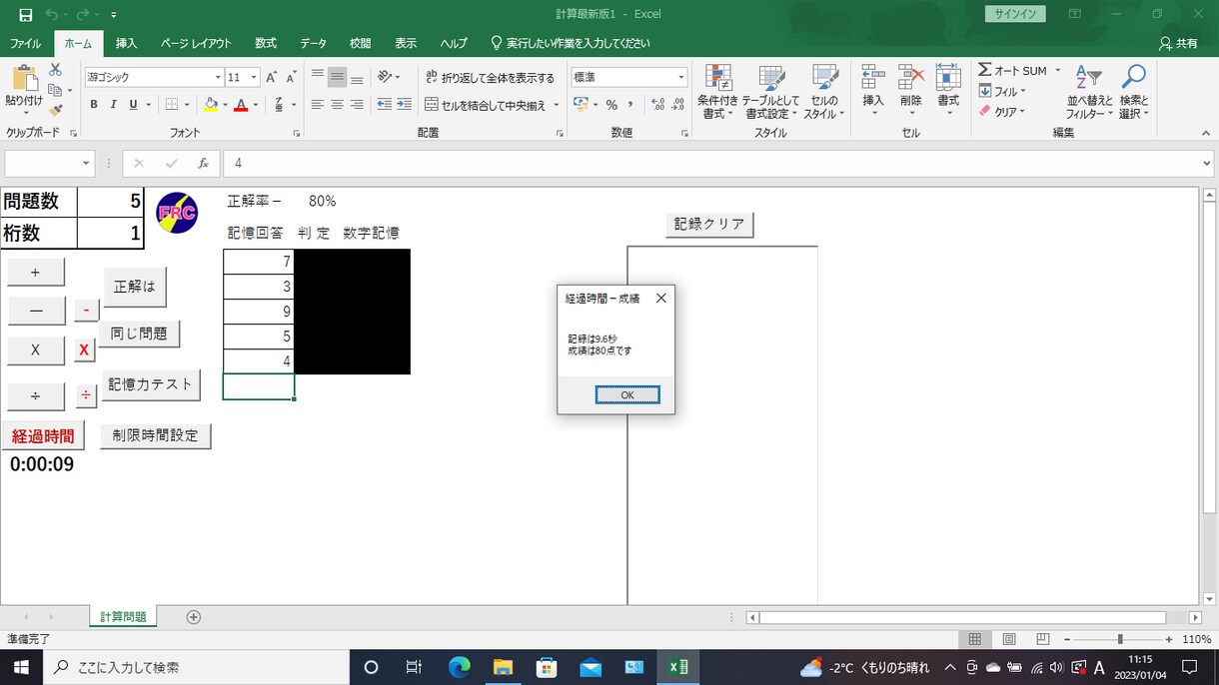1219x685 pixels.
Task: Click the 制限時間設定 button
Action: 156,435
